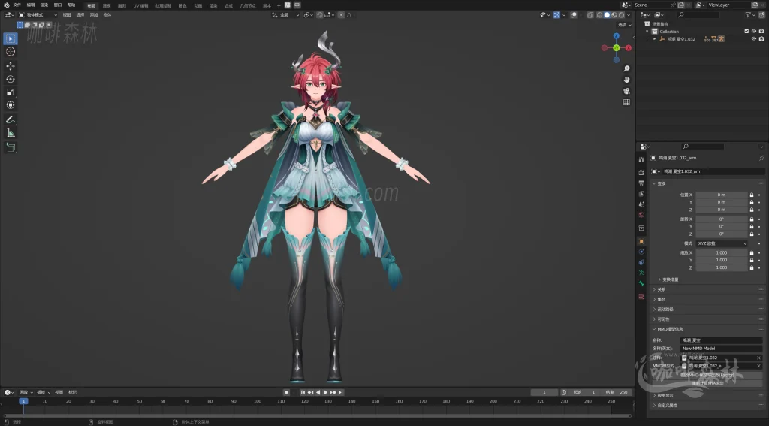Viewport: 769px width, 426px height.
Task: Select the Rotate tool
Action: click(x=11, y=79)
